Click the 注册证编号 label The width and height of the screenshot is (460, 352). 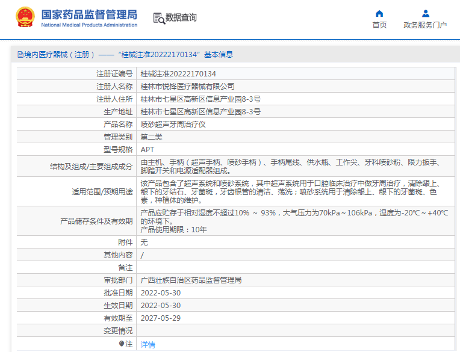point(114,74)
